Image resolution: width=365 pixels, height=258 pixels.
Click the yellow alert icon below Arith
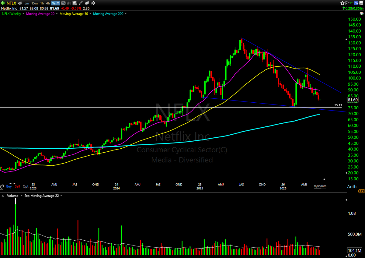(x=361, y=191)
